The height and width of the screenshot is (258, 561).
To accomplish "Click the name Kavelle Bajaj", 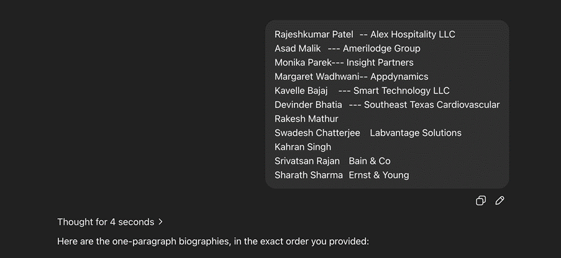I will pos(301,91).
